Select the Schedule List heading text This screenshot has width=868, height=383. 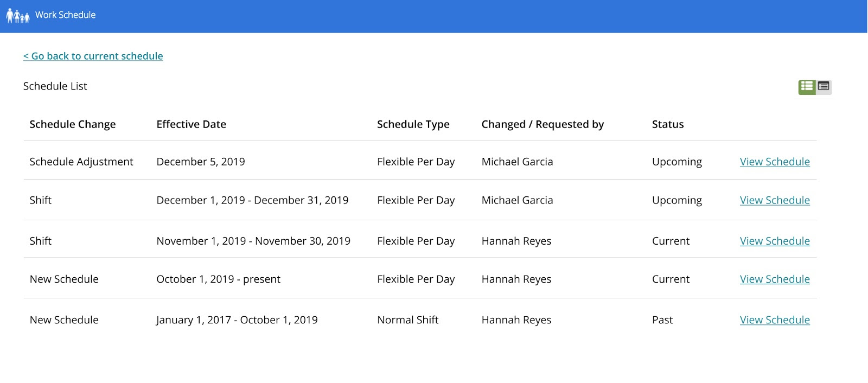55,86
